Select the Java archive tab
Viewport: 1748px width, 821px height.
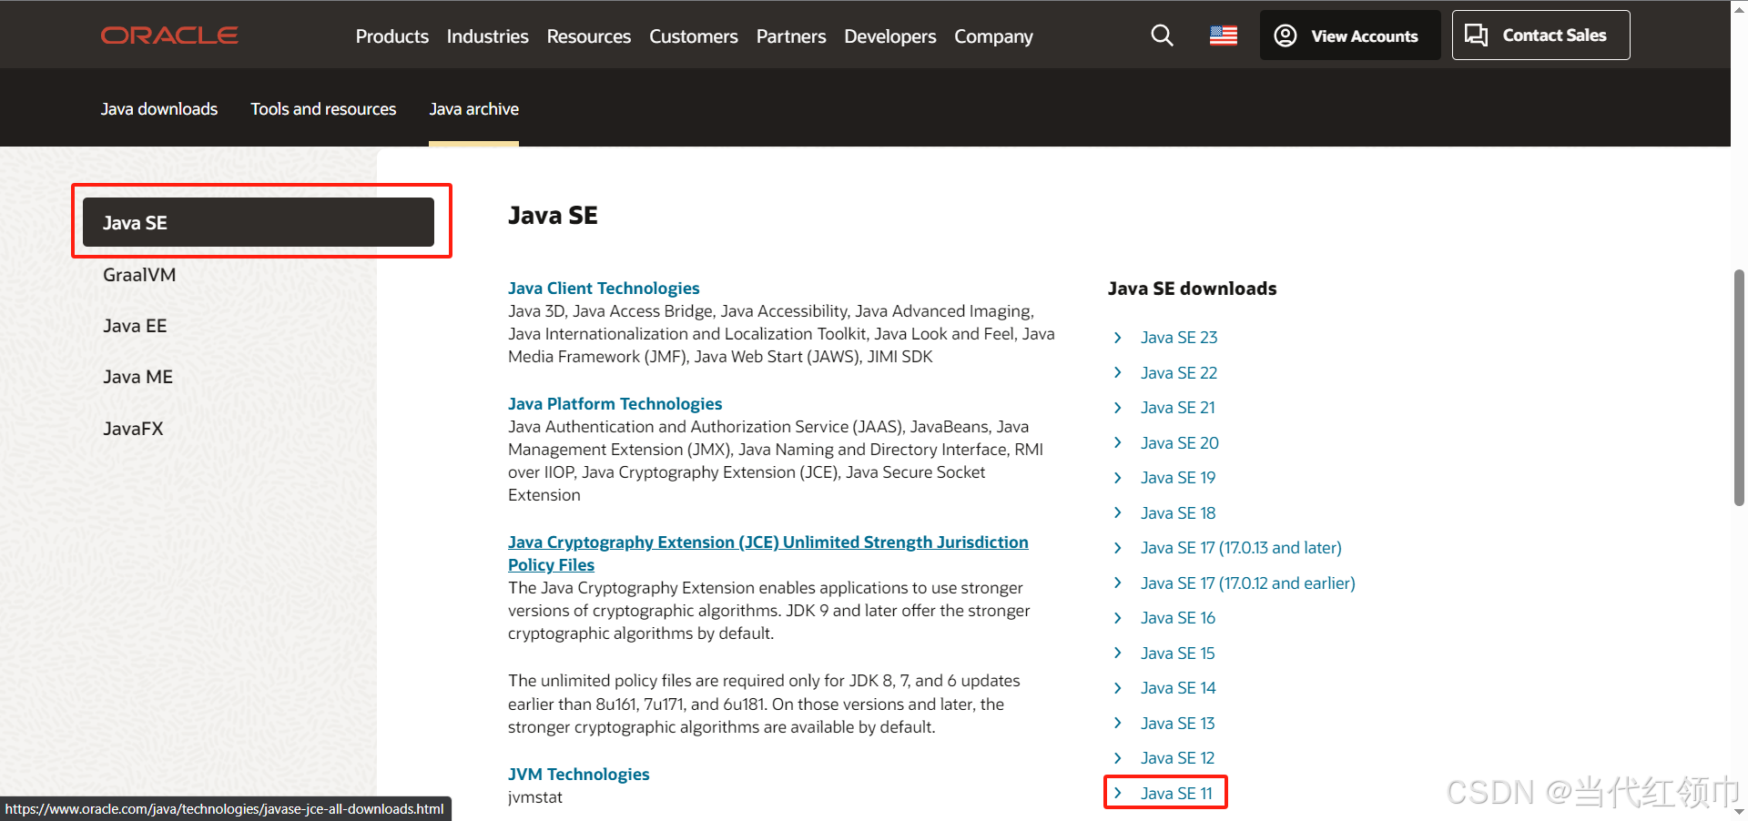[474, 109]
